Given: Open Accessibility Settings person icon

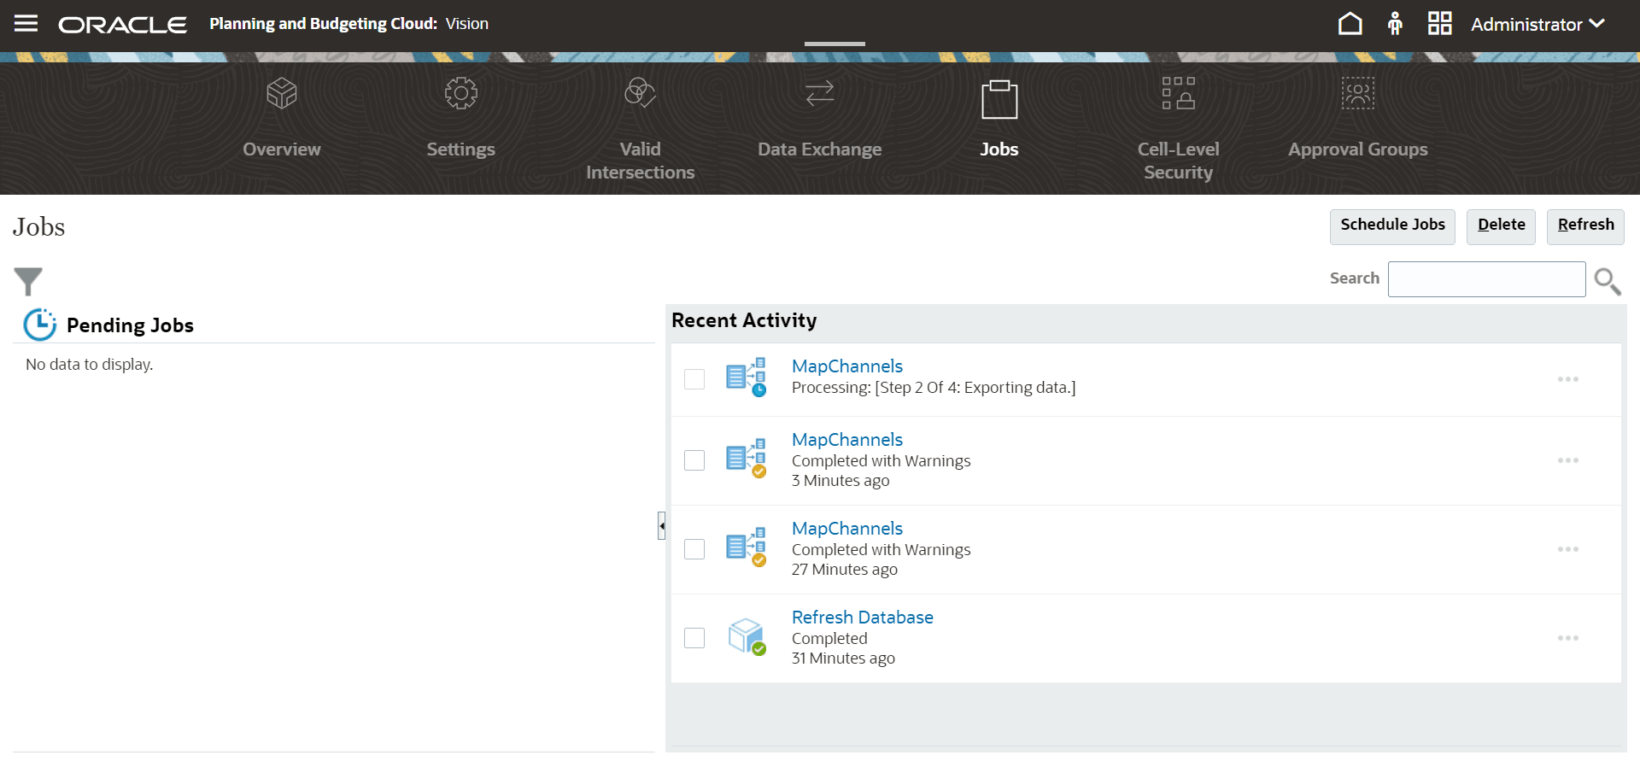Looking at the screenshot, I should [1395, 23].
